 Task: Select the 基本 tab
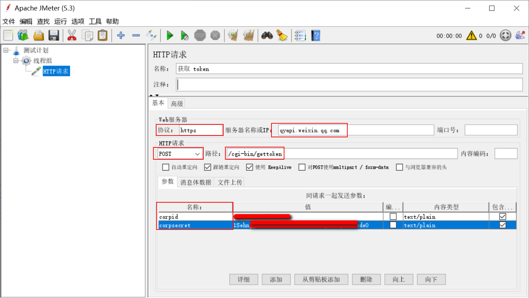(x=158, y=103)
